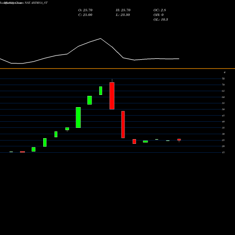Click the 30 price axis label
The height and width of the screenshot is (235, 235).
223,134
